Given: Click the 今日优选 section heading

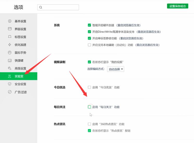Looking at the screenshot, I should click(x=60, y=87).
